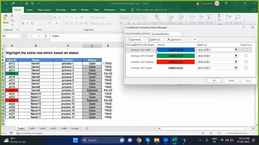Check Stop If True for Closed rule
The image size is (259, 145).
click(x=246, y=56)
